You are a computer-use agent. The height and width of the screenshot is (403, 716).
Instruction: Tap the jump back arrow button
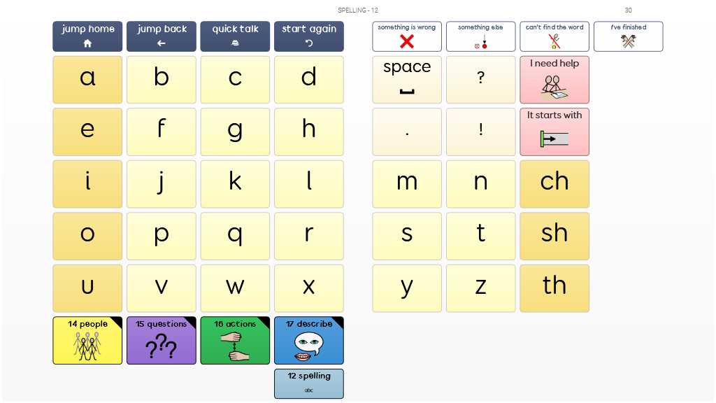(x=162, y=36)
